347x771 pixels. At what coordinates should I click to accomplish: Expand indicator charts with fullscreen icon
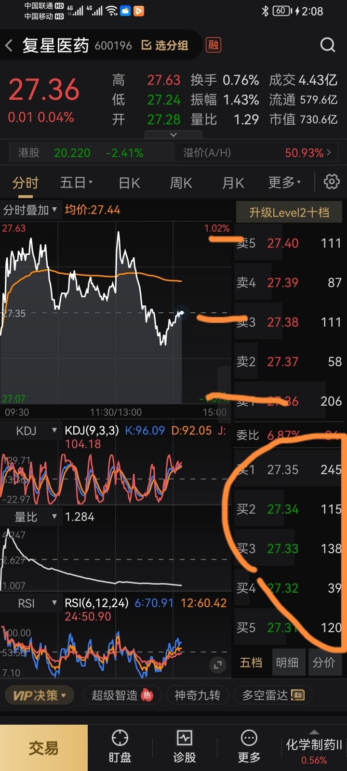218,665
